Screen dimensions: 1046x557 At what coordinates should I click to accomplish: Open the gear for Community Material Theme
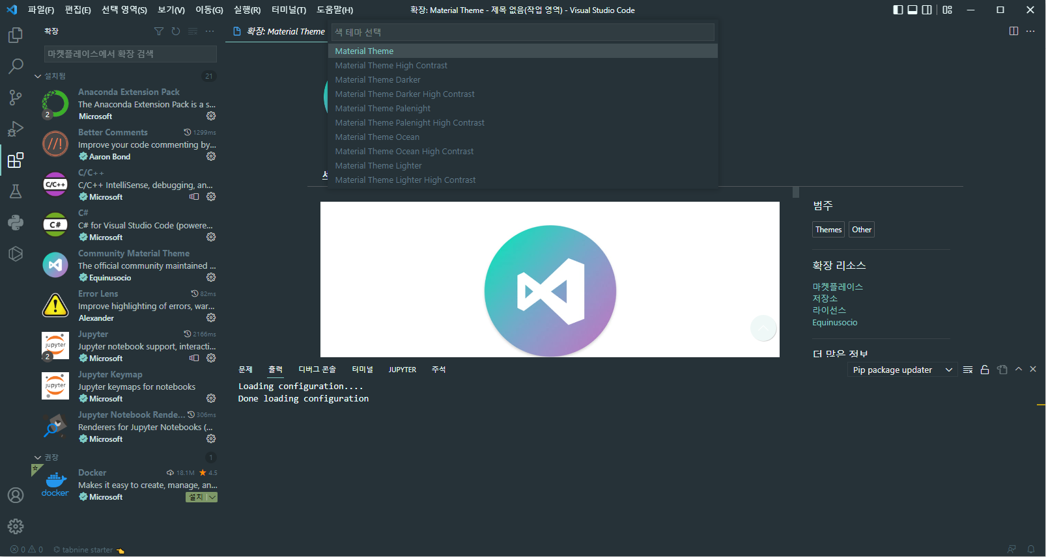pyautogui.click(x=211, y=277)
